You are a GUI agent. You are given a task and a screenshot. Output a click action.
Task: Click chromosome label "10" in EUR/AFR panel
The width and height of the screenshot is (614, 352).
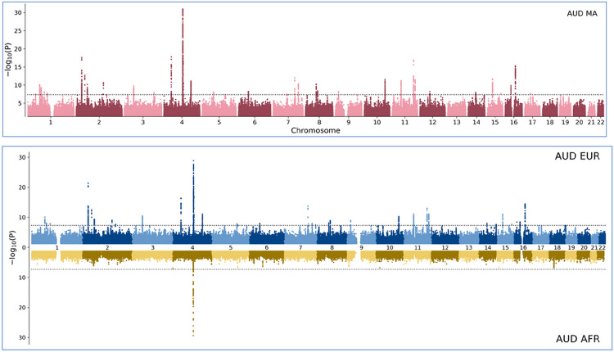tap(390, 248)
